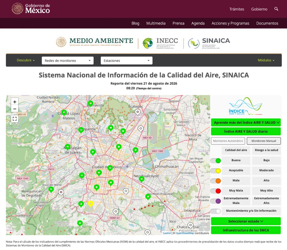
Task: Open the OpenStreetMap attribution link
Action: pos(185,233)
